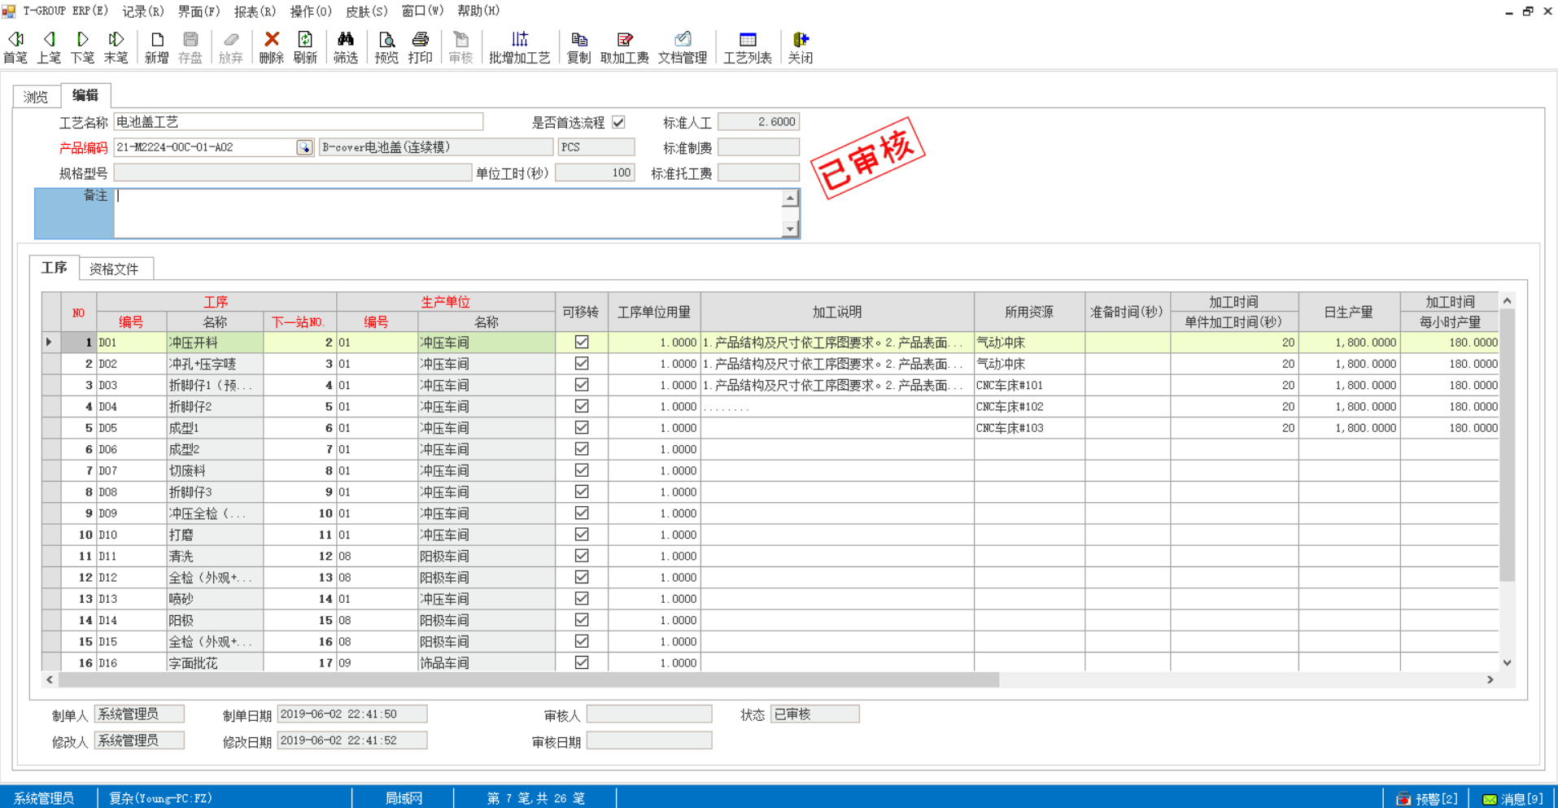Image resolution: width=1558 pixels, height=808 pixels.
Task: Click the grid vertical scrollbar thumb
Action: pos(1508,445)
